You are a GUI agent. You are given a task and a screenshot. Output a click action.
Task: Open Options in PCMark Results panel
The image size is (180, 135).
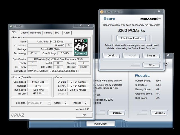pyautogui.click(x=159, y=113)
